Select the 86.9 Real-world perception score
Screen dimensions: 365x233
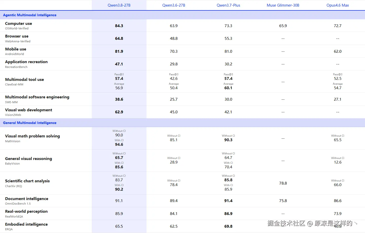pos(228,214)
